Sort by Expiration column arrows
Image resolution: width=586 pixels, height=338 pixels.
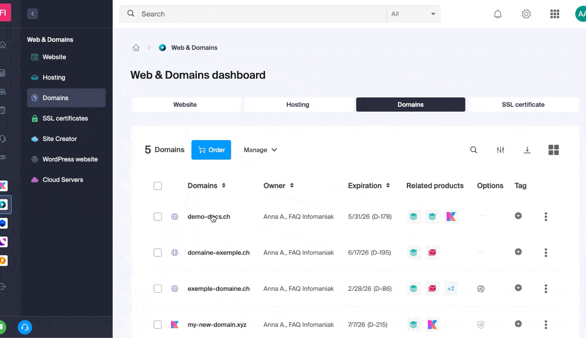click(388, 186)
